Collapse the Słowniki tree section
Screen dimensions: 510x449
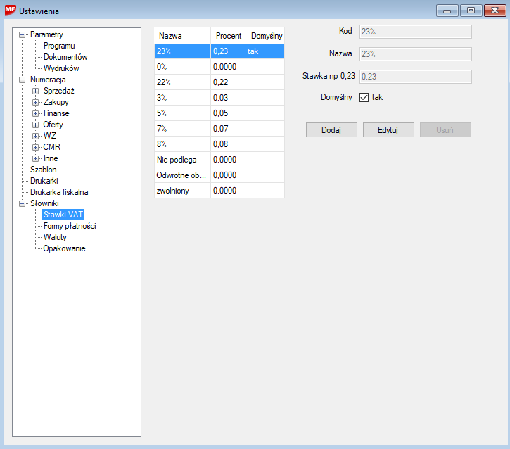(23, 203)
